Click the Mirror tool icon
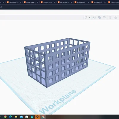Image resolution: width=119 pixels, height=119 pixels. (115, 18)
